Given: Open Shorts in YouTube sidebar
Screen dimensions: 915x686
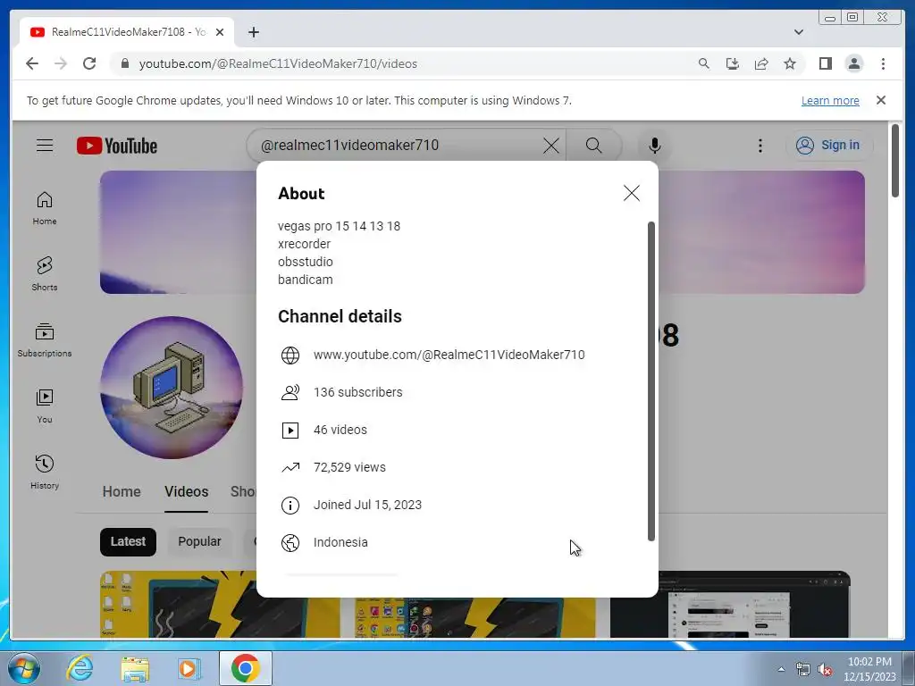Looking at the screenshot, I should 45,273.
